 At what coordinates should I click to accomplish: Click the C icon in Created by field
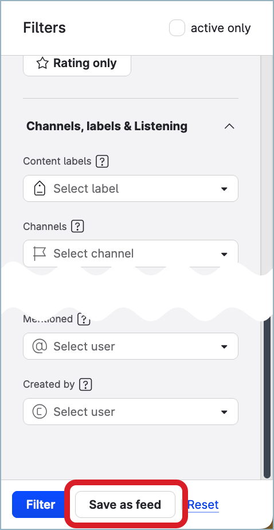pos(40,412)
